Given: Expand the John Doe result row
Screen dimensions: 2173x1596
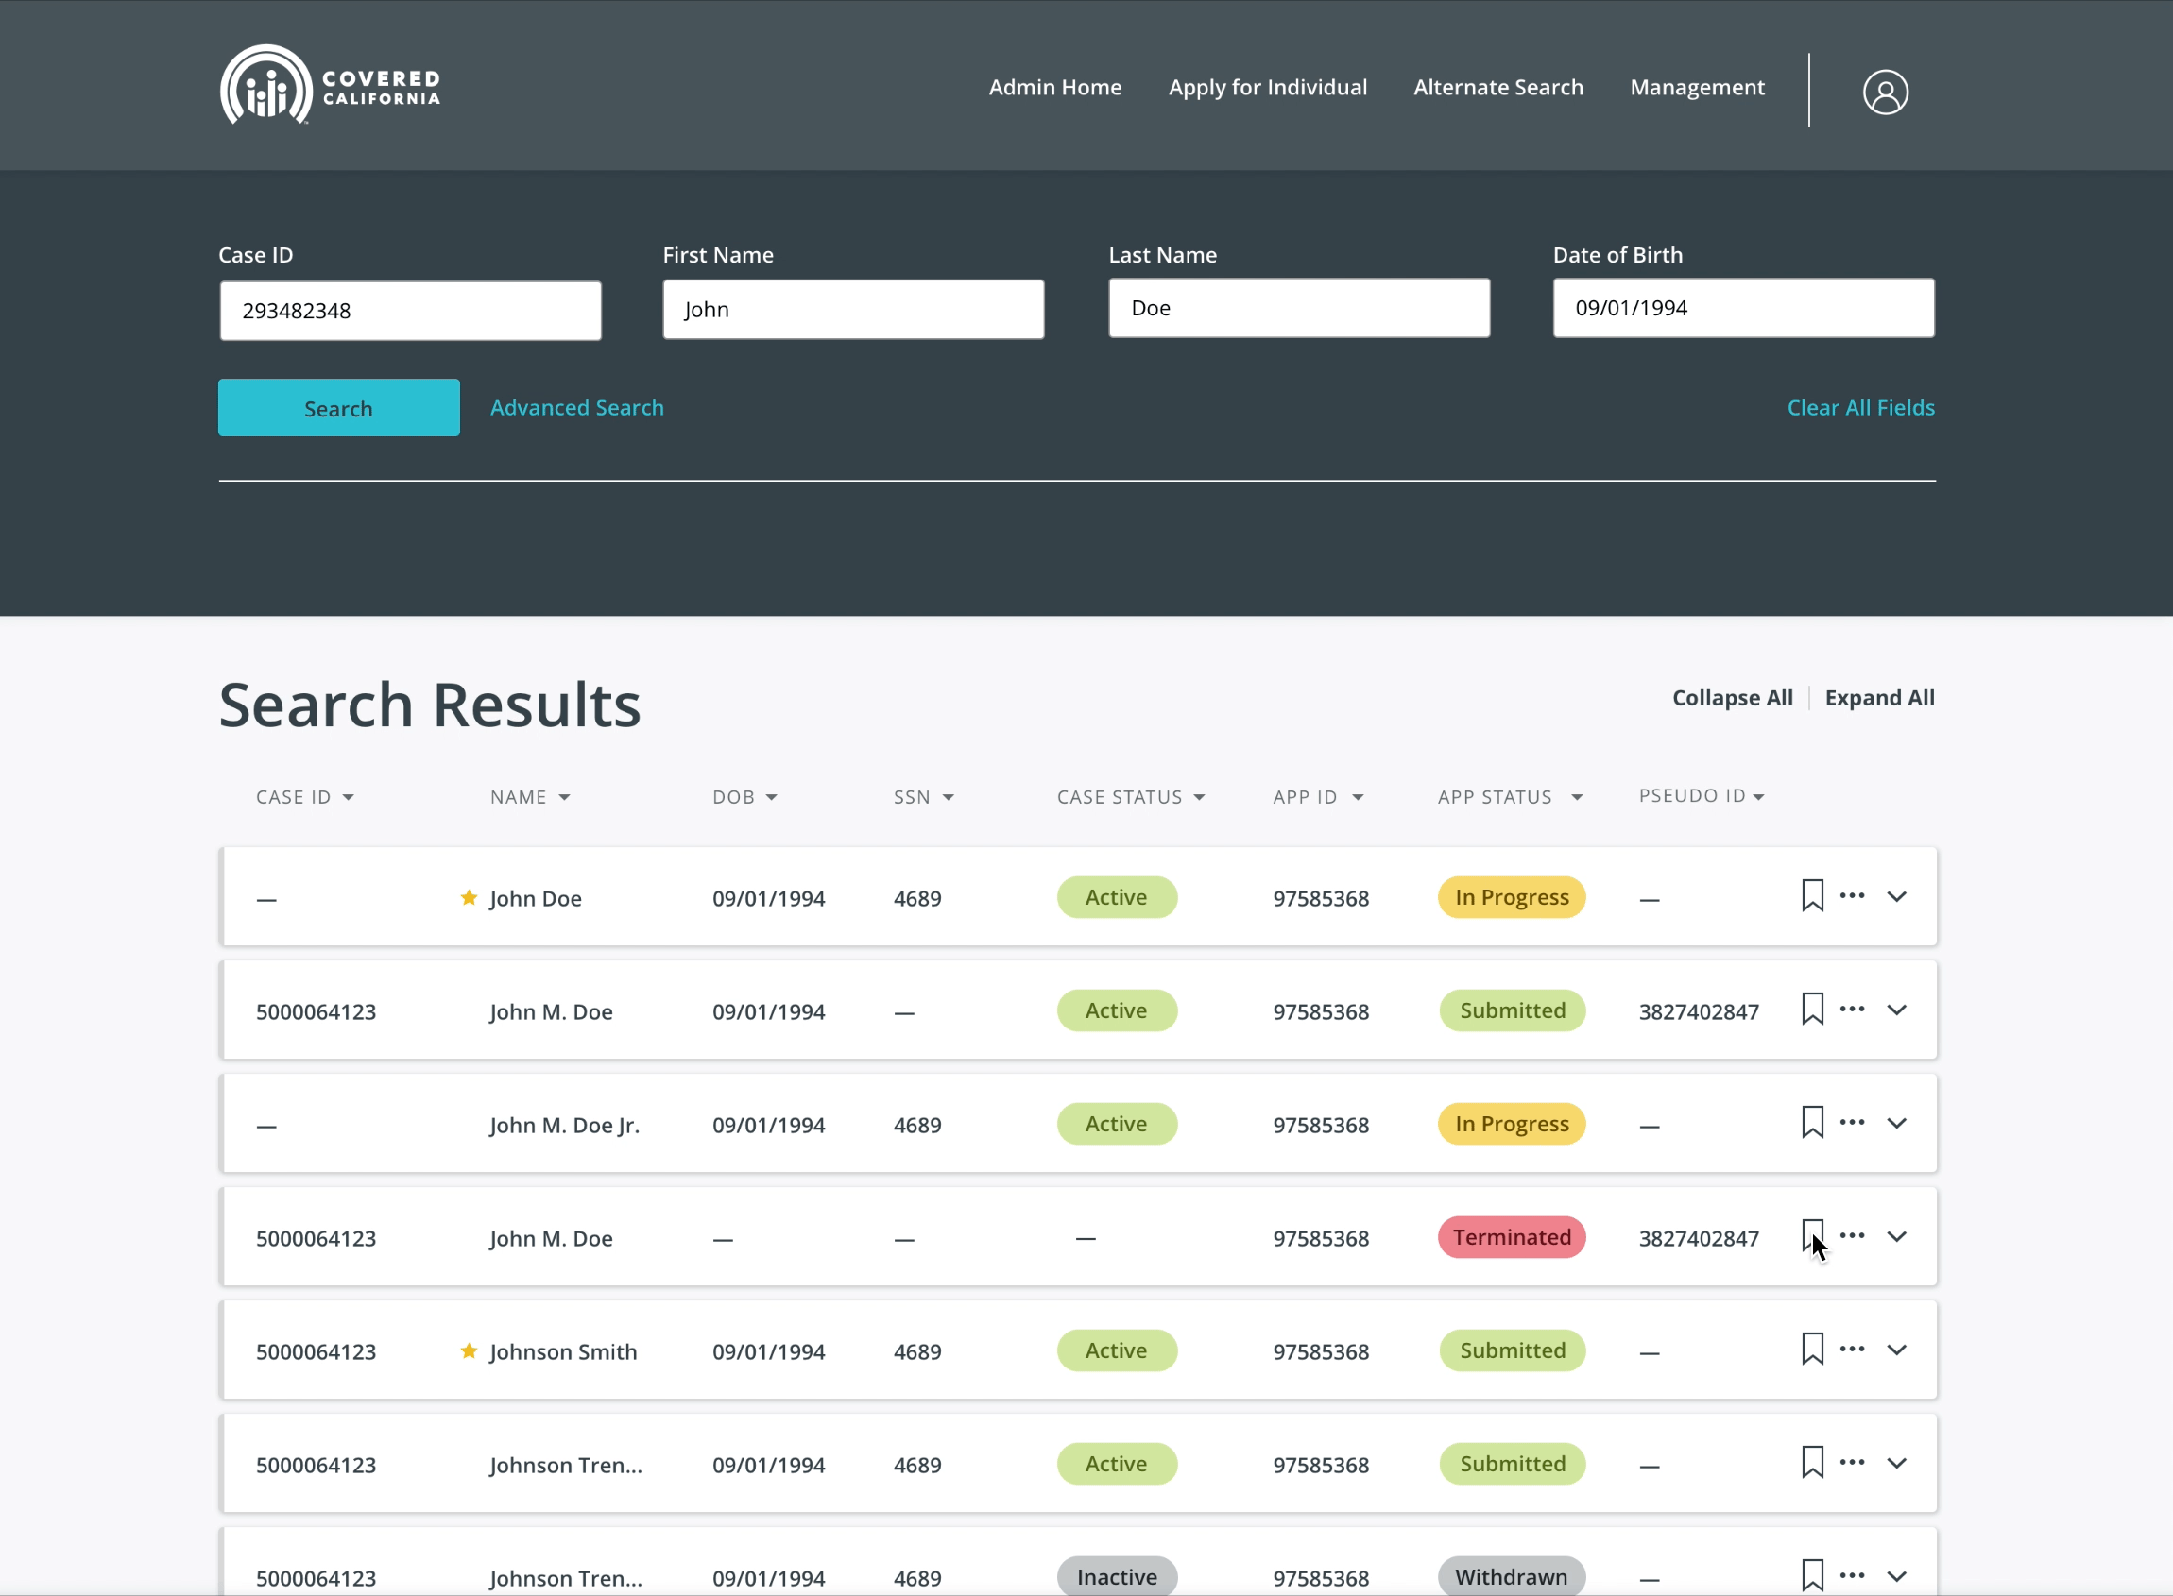Looking at the screenshot, I should click(x=1895, y=896).
